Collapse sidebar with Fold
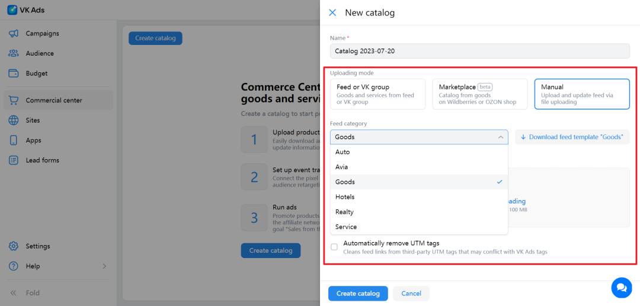Screen dimensions: 640x306 pyautogui.click(x=58, y=292)
